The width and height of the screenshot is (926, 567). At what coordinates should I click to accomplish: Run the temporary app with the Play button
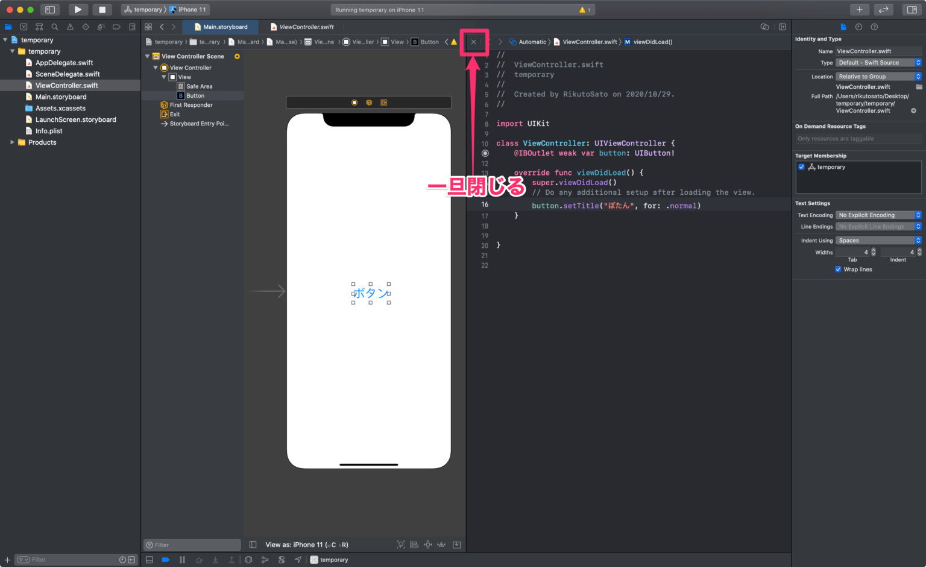pos(78,9)
